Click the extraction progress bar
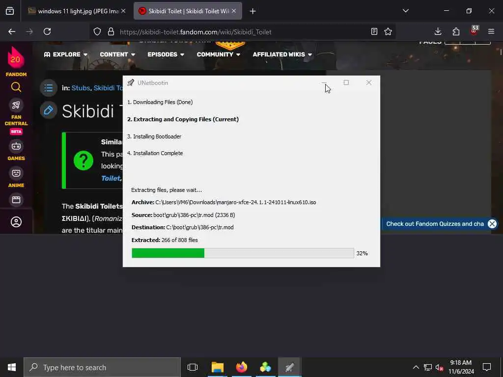Screen dimensions: 503x377 coord(243,253)
